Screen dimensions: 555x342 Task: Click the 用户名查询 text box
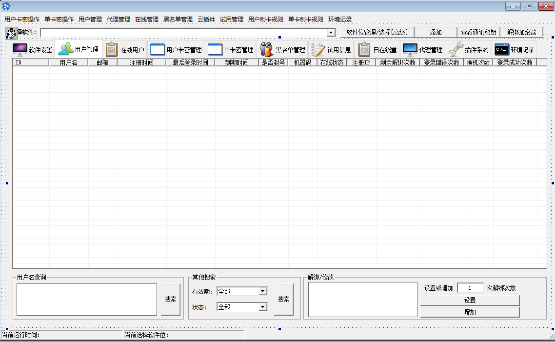coord(87,300)
